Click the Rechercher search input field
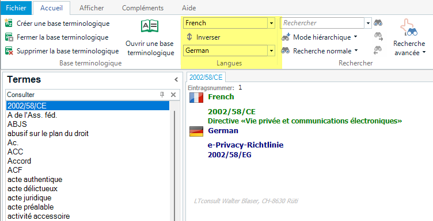Viewport: 433px width, 221px height. pos(322,23)
